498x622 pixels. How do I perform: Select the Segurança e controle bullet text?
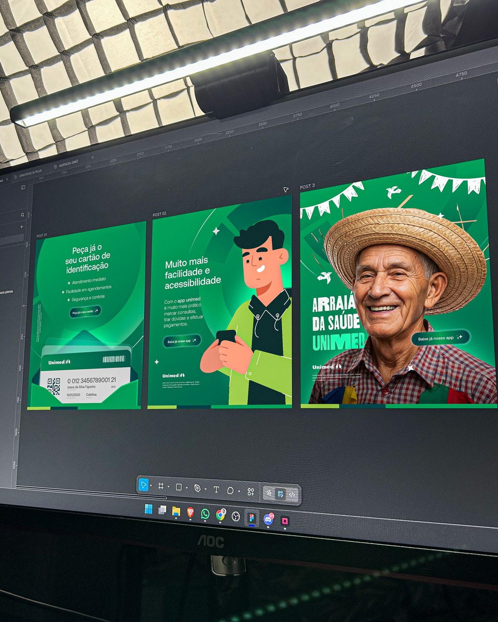pos(88,298)
